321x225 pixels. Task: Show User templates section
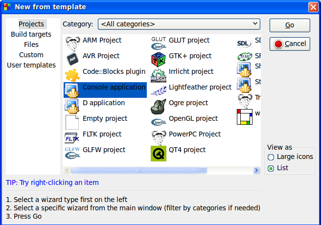coord(31,65)
